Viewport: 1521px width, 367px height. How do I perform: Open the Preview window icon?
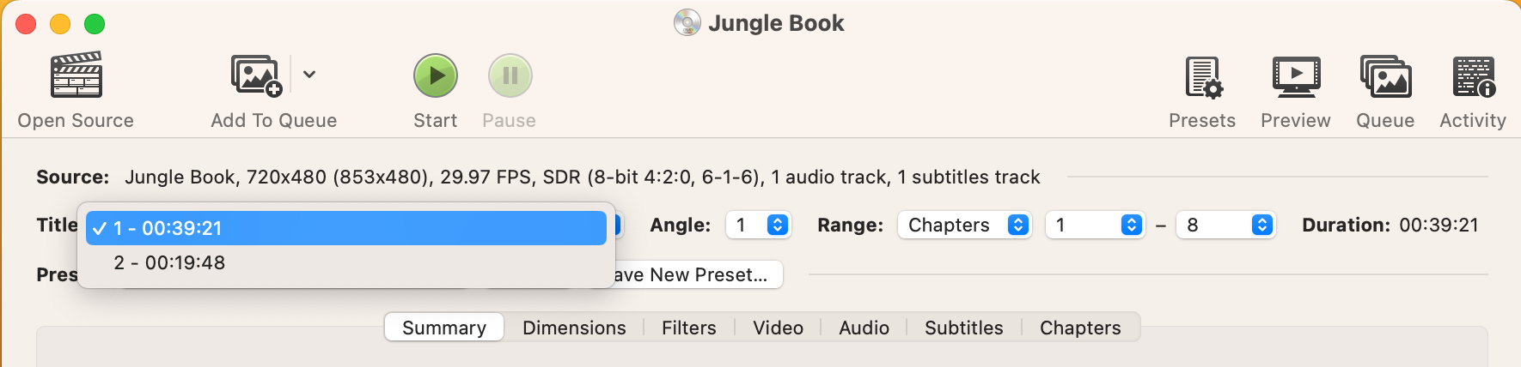pyautogui.click(x=1296, y=77)
